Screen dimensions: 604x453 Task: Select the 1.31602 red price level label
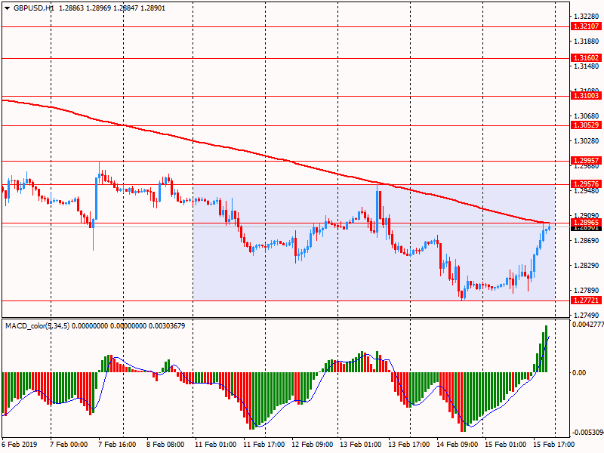pyautogui.click(x=586, y=58)
